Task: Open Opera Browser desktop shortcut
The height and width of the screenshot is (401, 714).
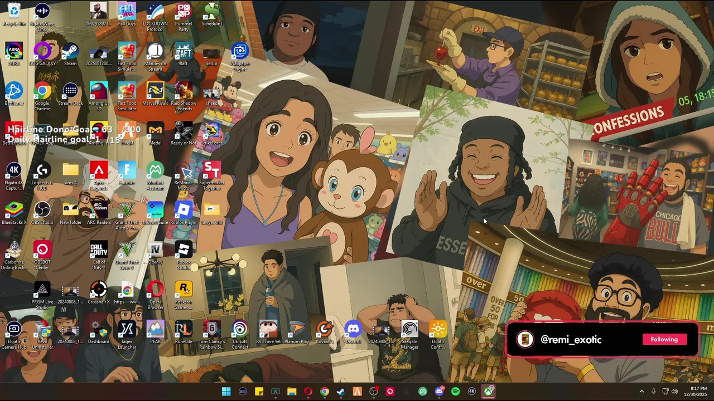Action: coord(155,295)
